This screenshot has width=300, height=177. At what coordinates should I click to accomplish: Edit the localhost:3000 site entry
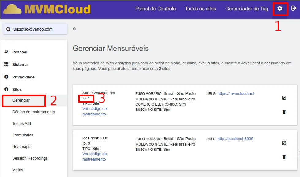(284, 143)
